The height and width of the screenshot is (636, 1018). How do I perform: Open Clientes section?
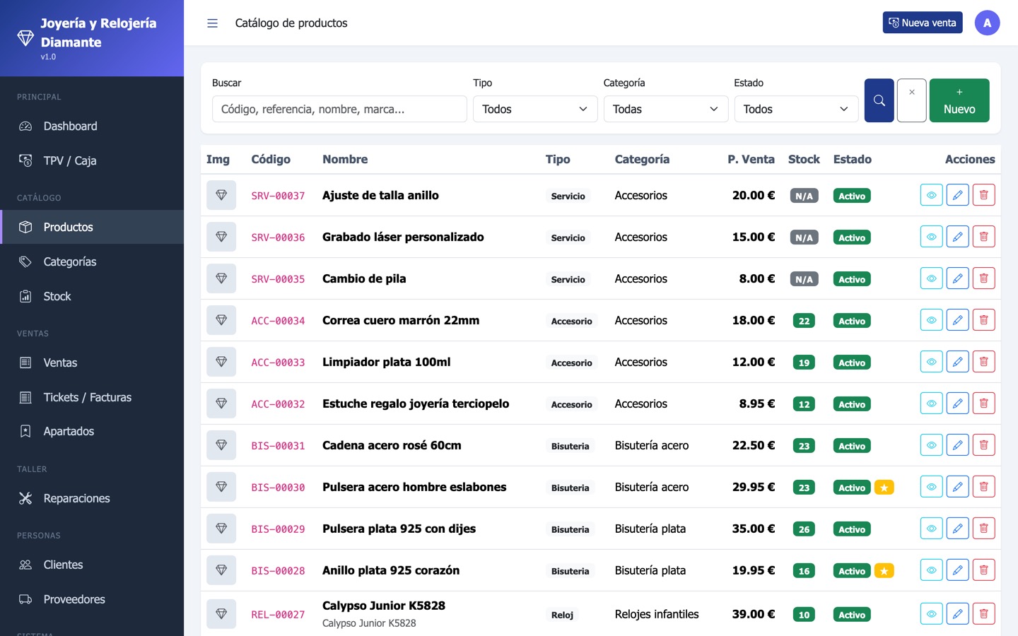click(92, 565)
